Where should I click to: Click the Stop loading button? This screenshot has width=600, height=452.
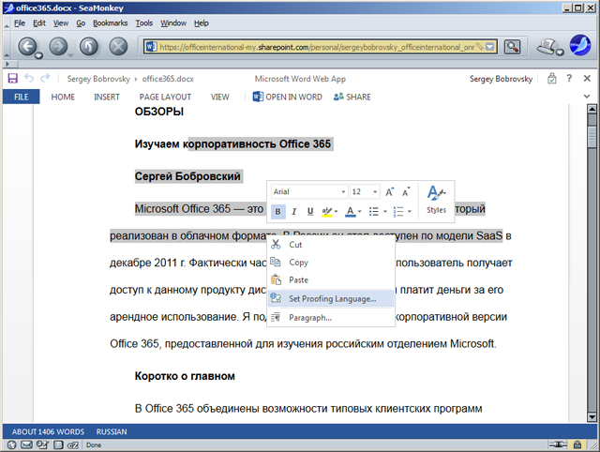point(118,47)
